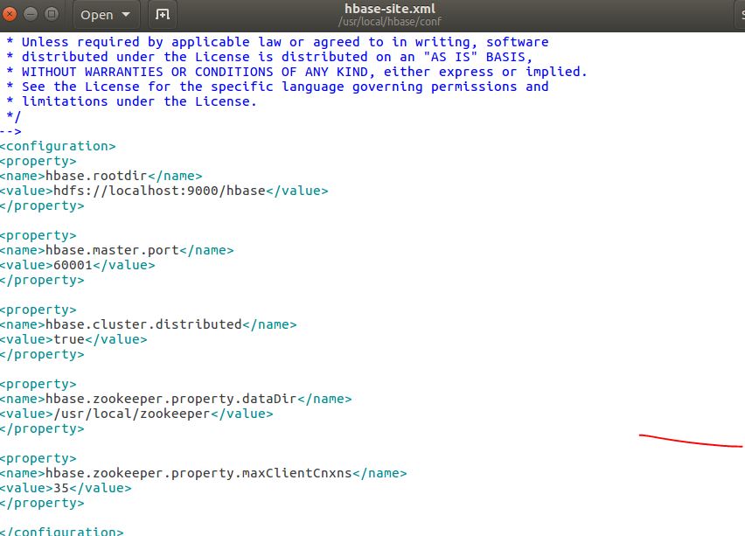Click the Open button in header bar
Screen dimensions: 745x536
coord(107,15)
